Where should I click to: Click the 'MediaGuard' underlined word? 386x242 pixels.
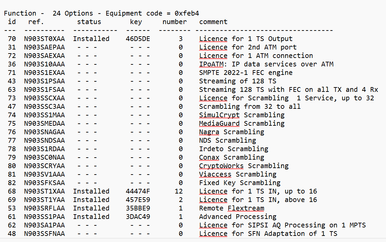pyautogui.click(x=219, y=123)
